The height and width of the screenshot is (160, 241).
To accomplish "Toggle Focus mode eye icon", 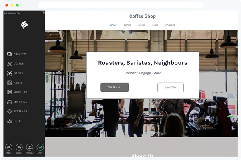I will tap(9, 73).
